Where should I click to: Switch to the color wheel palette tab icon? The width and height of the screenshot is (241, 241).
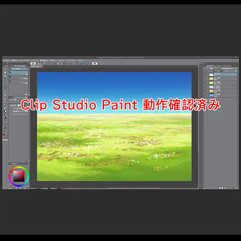tap(13, 164)
